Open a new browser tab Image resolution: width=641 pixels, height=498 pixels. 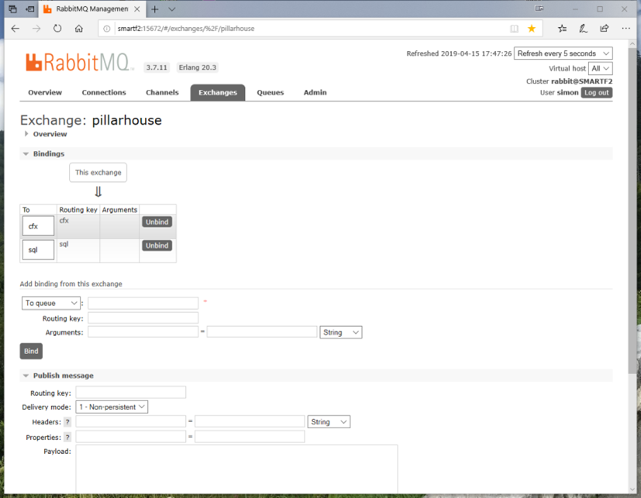[155, 9]
